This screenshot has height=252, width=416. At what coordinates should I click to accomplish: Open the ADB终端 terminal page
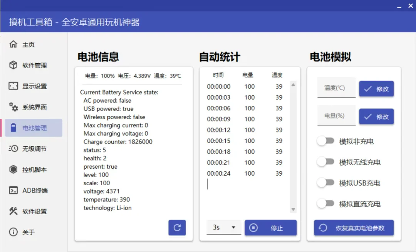(29, 190)
